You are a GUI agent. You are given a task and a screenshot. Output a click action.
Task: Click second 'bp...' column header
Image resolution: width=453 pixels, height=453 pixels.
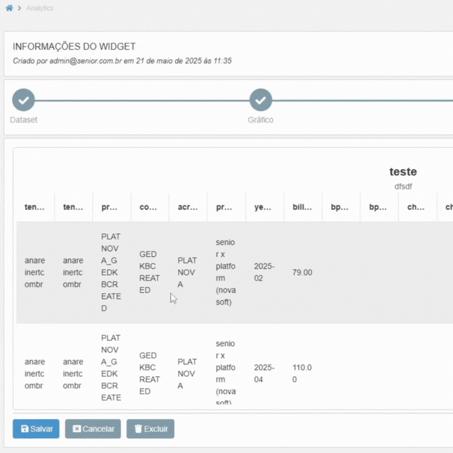(378, 207)
